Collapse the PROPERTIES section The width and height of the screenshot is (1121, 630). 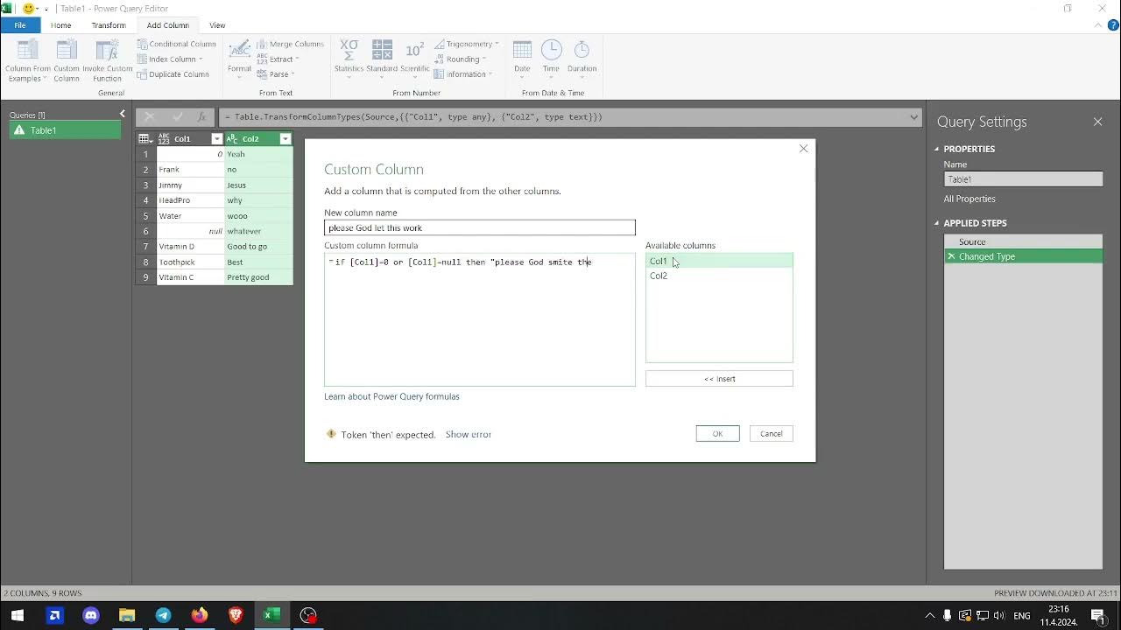tap(936, 149)
